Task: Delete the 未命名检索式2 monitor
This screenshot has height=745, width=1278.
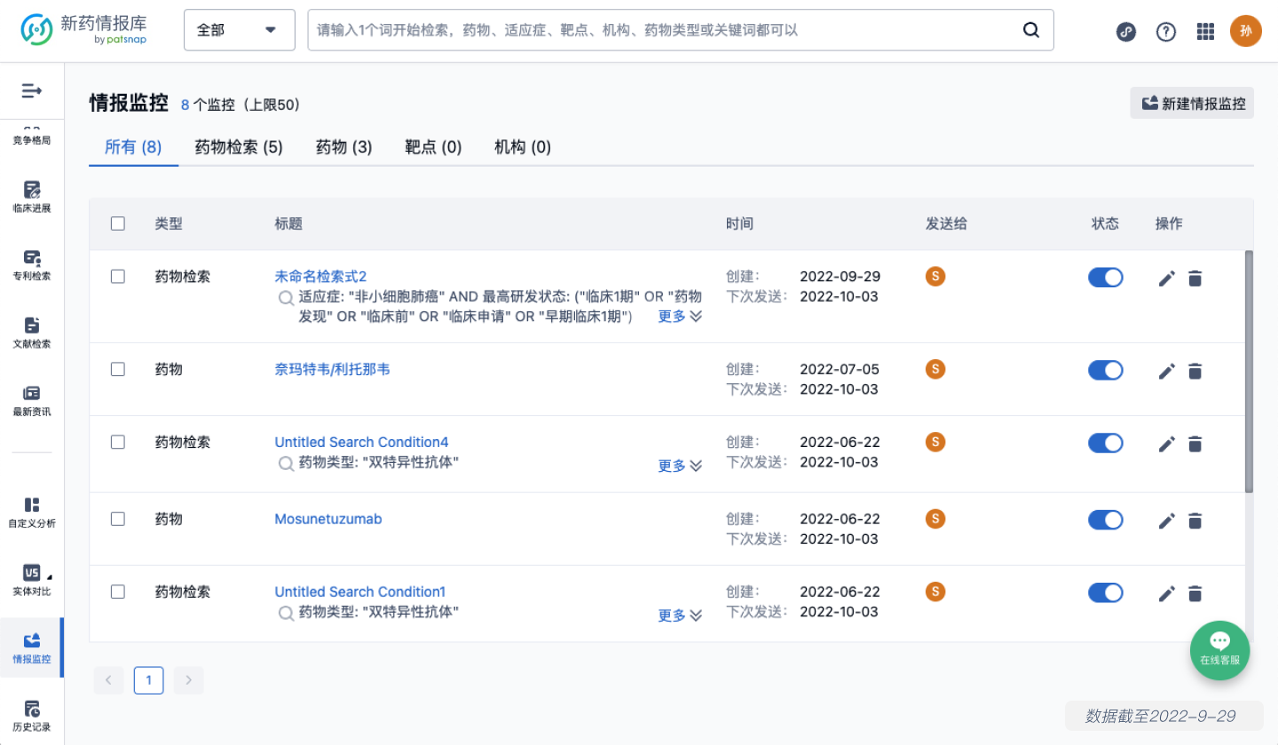Action: (1195, 278)
